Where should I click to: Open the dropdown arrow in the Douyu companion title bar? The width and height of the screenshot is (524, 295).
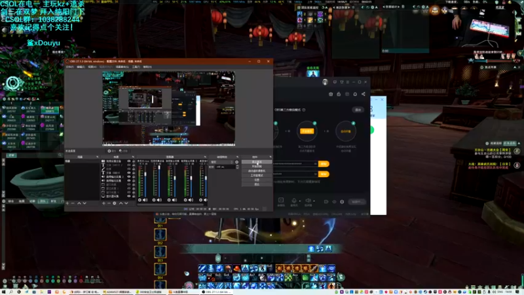(x=341, y=82)
